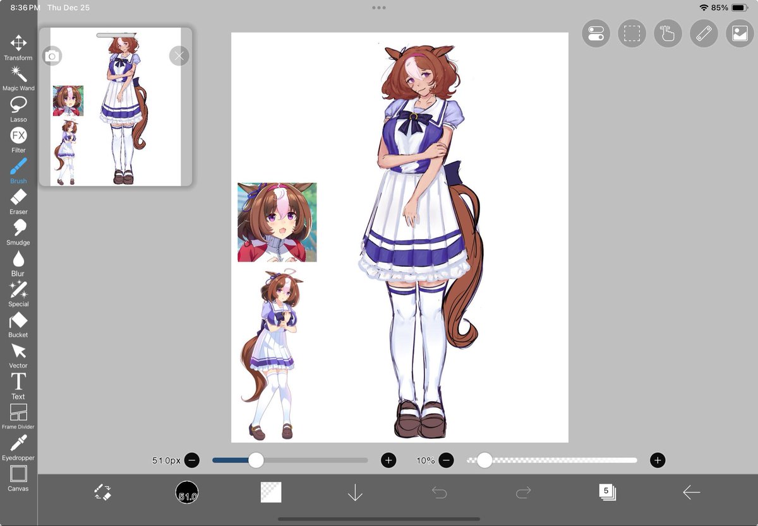Open the Canvas tool
758x526 pixels.
click(x=18, y=479)
